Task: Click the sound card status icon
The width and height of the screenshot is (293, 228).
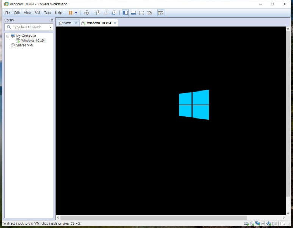Action: (x=269, y=223)
